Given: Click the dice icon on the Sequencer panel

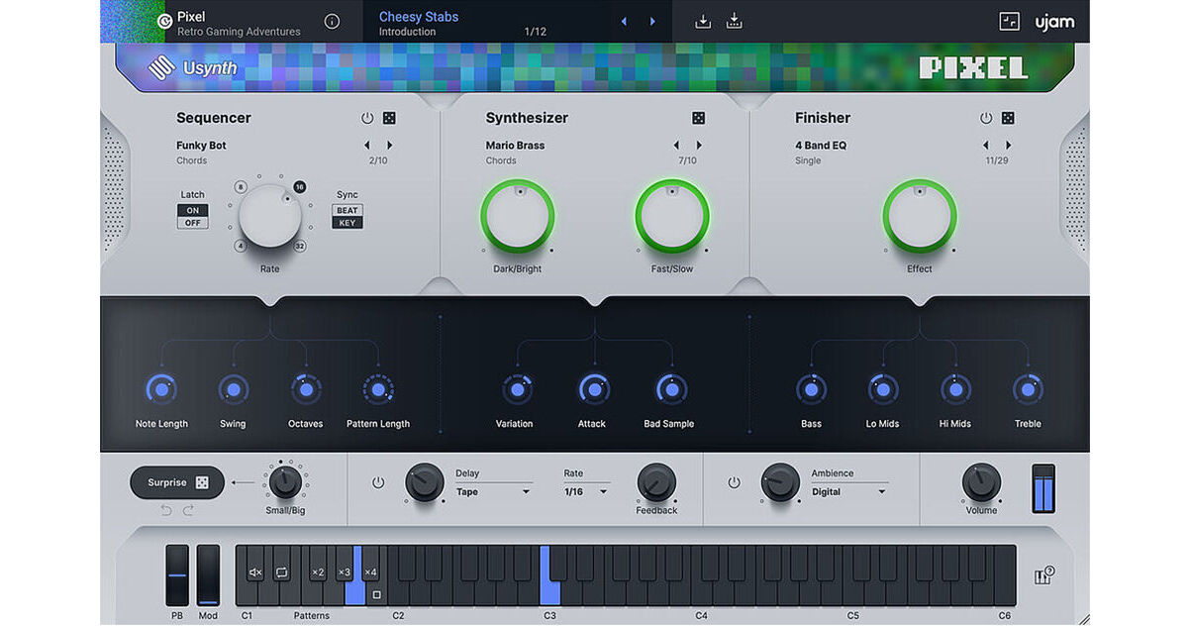Looking at the screenshot, I should click(x=388, y=117).
